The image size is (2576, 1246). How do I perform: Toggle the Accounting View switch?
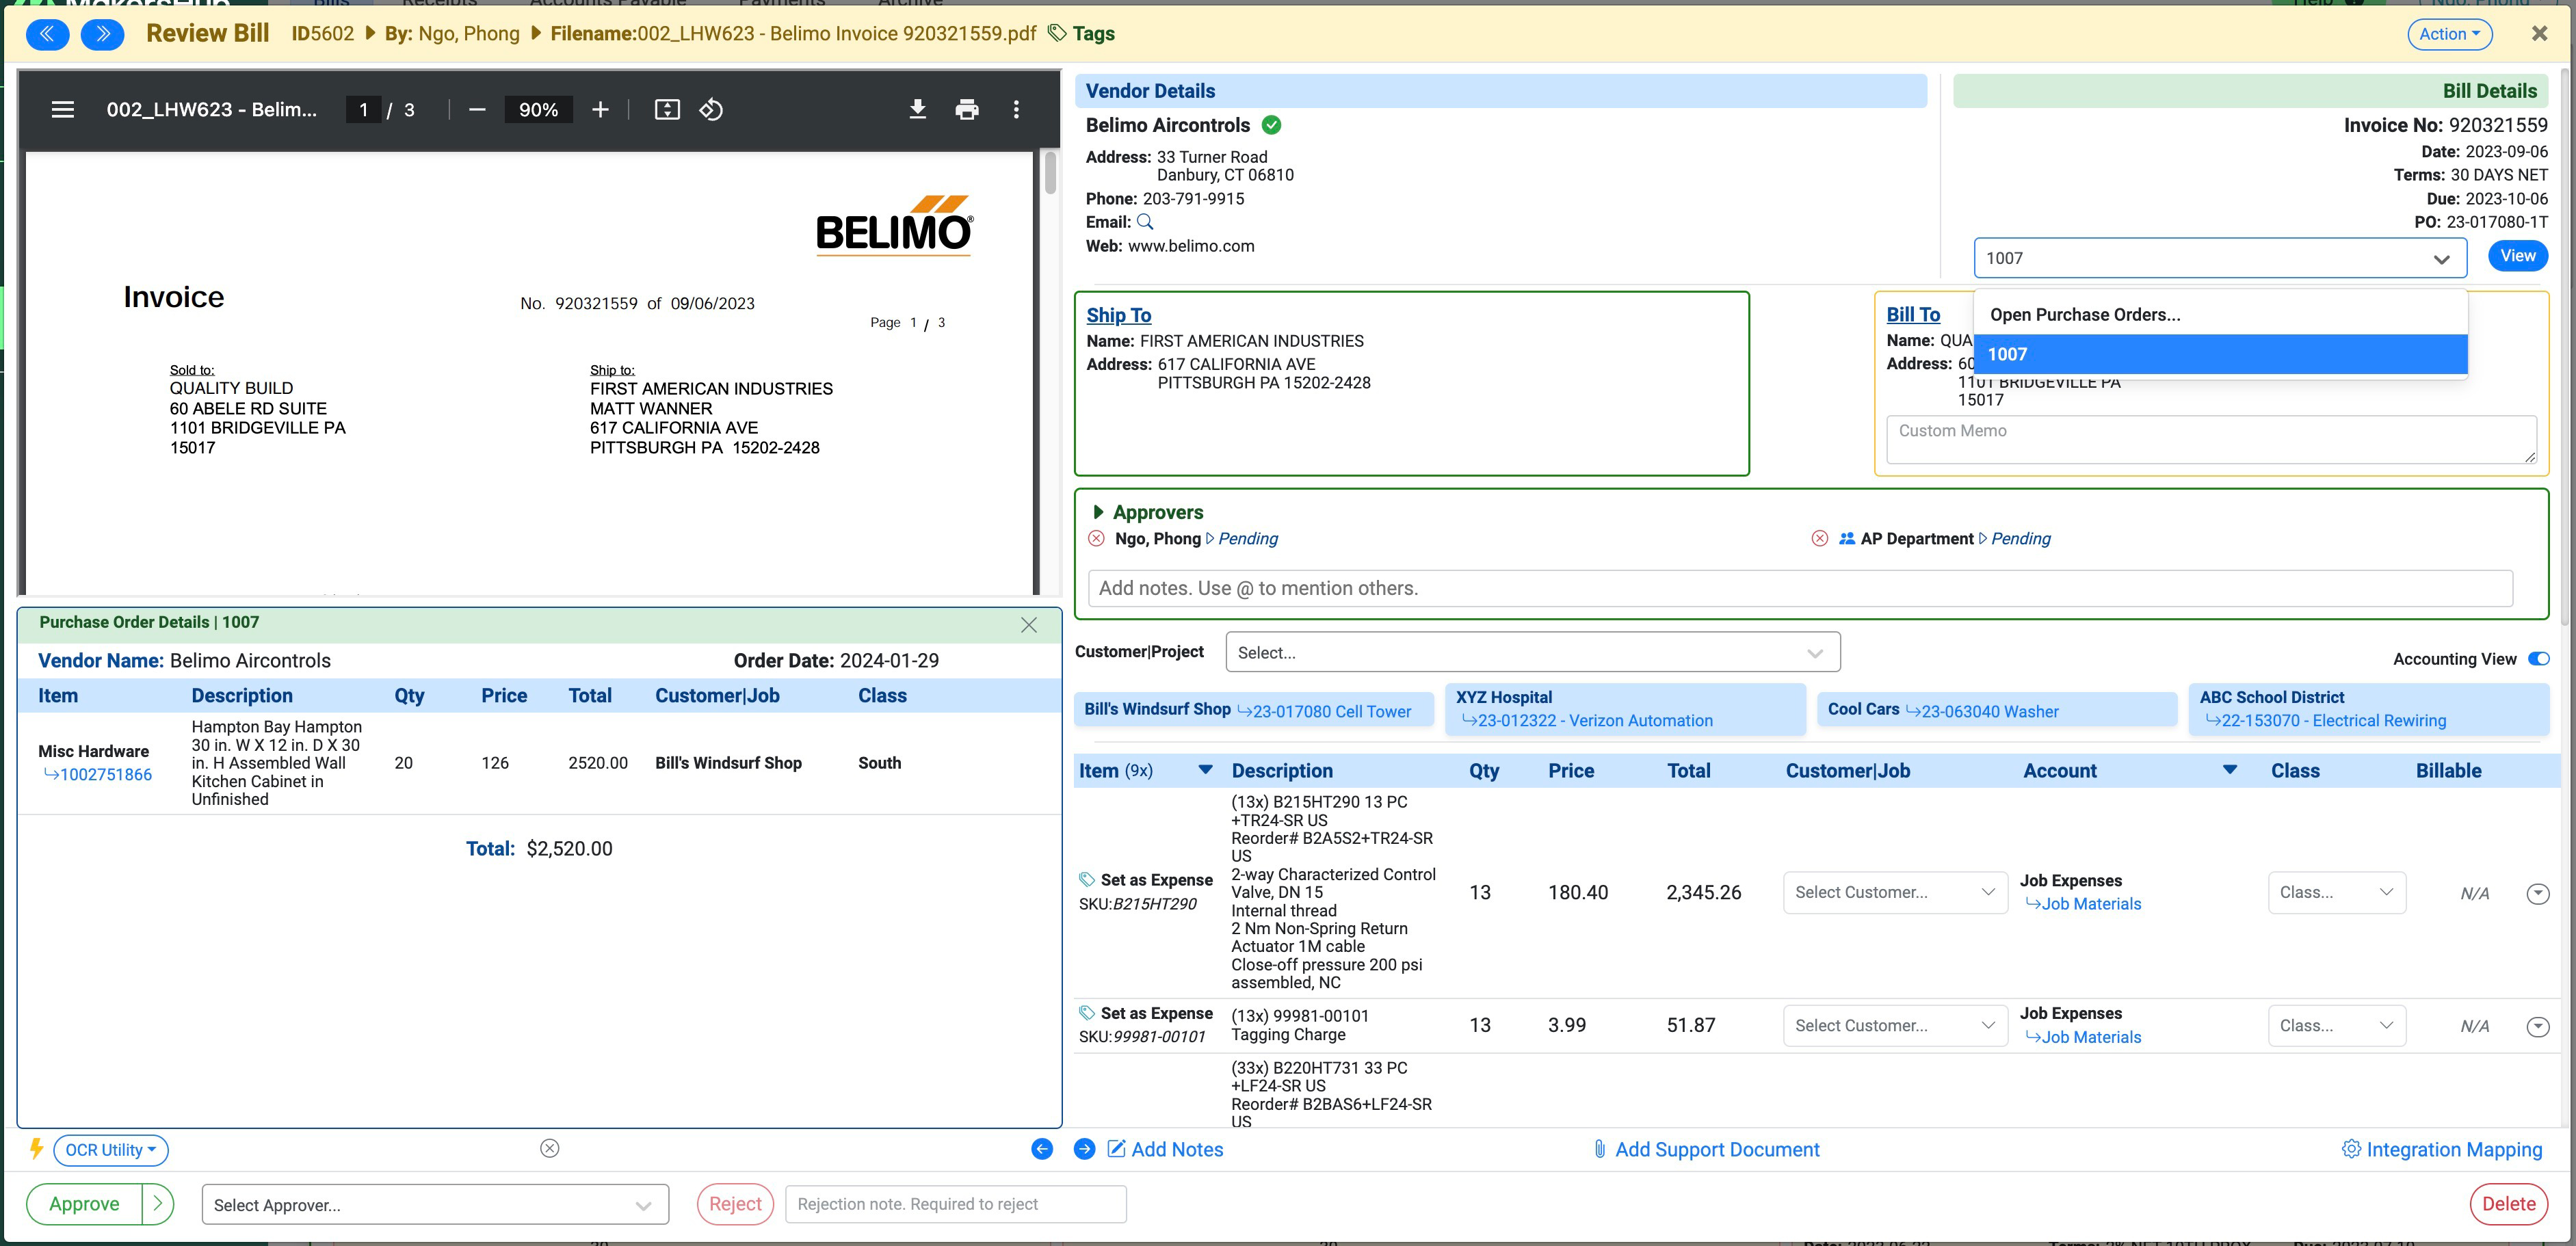click(x=2538, y=658)
